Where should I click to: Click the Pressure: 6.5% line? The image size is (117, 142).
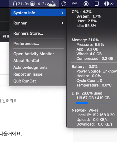(x=90, y=45)
